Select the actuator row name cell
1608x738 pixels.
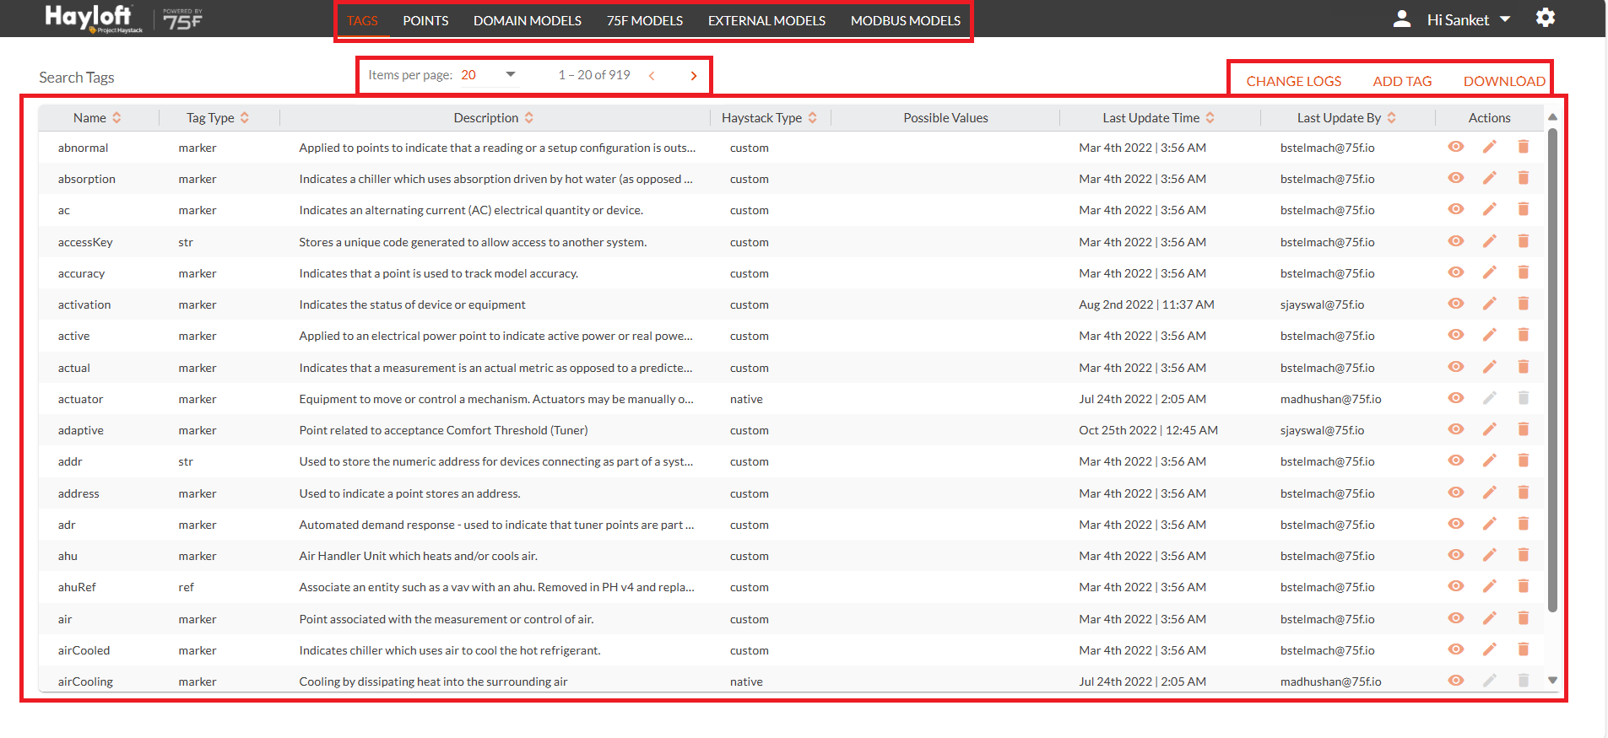coord(80,399)
